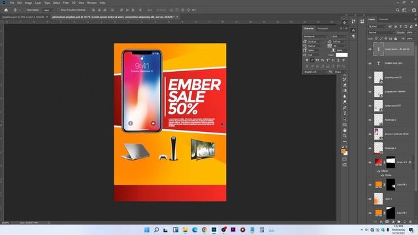Select the Eraser tool
This screenshot has width=418, height=235.
345,85
